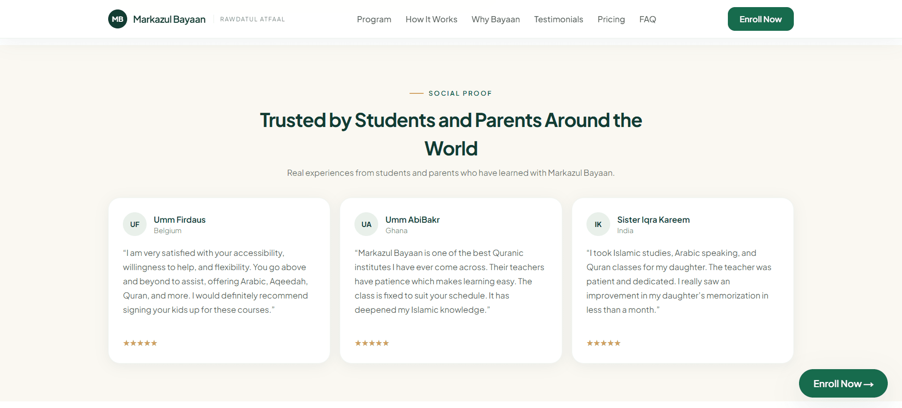Jump to Testimonials in the navbar

coord(558,19)
